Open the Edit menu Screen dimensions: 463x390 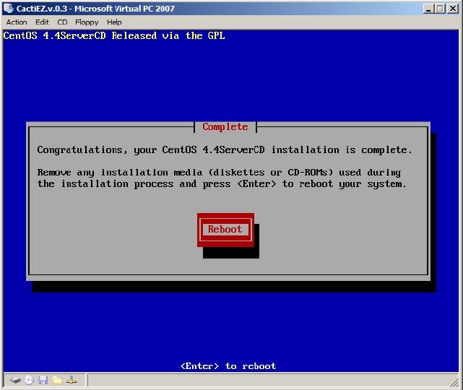point(42,22)
